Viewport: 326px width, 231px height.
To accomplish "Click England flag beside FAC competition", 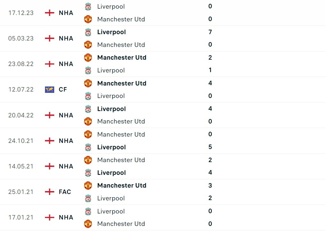I will 49,192.
